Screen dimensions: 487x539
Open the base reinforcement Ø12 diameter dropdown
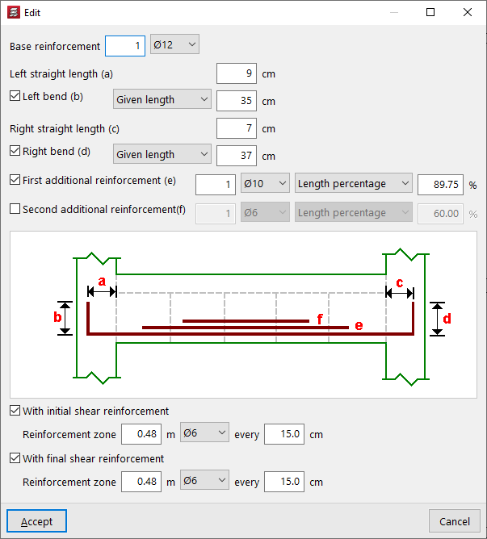pyautogui.click(x=174, y=45)
